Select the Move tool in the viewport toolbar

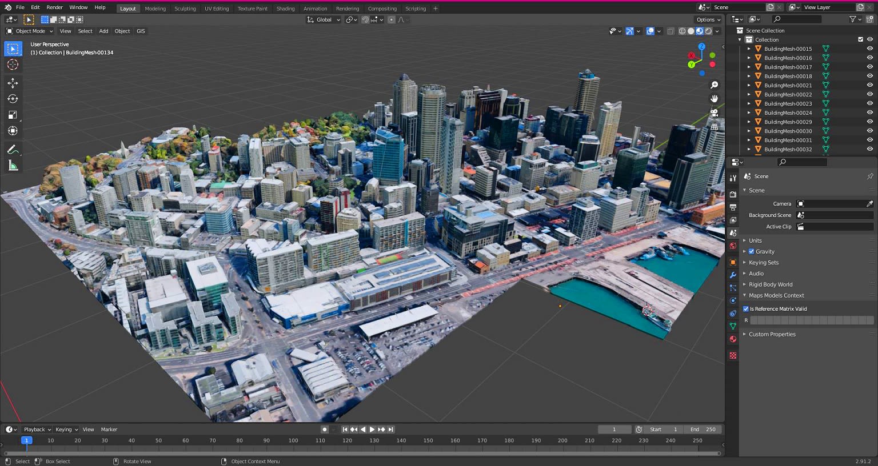(13, 83)
